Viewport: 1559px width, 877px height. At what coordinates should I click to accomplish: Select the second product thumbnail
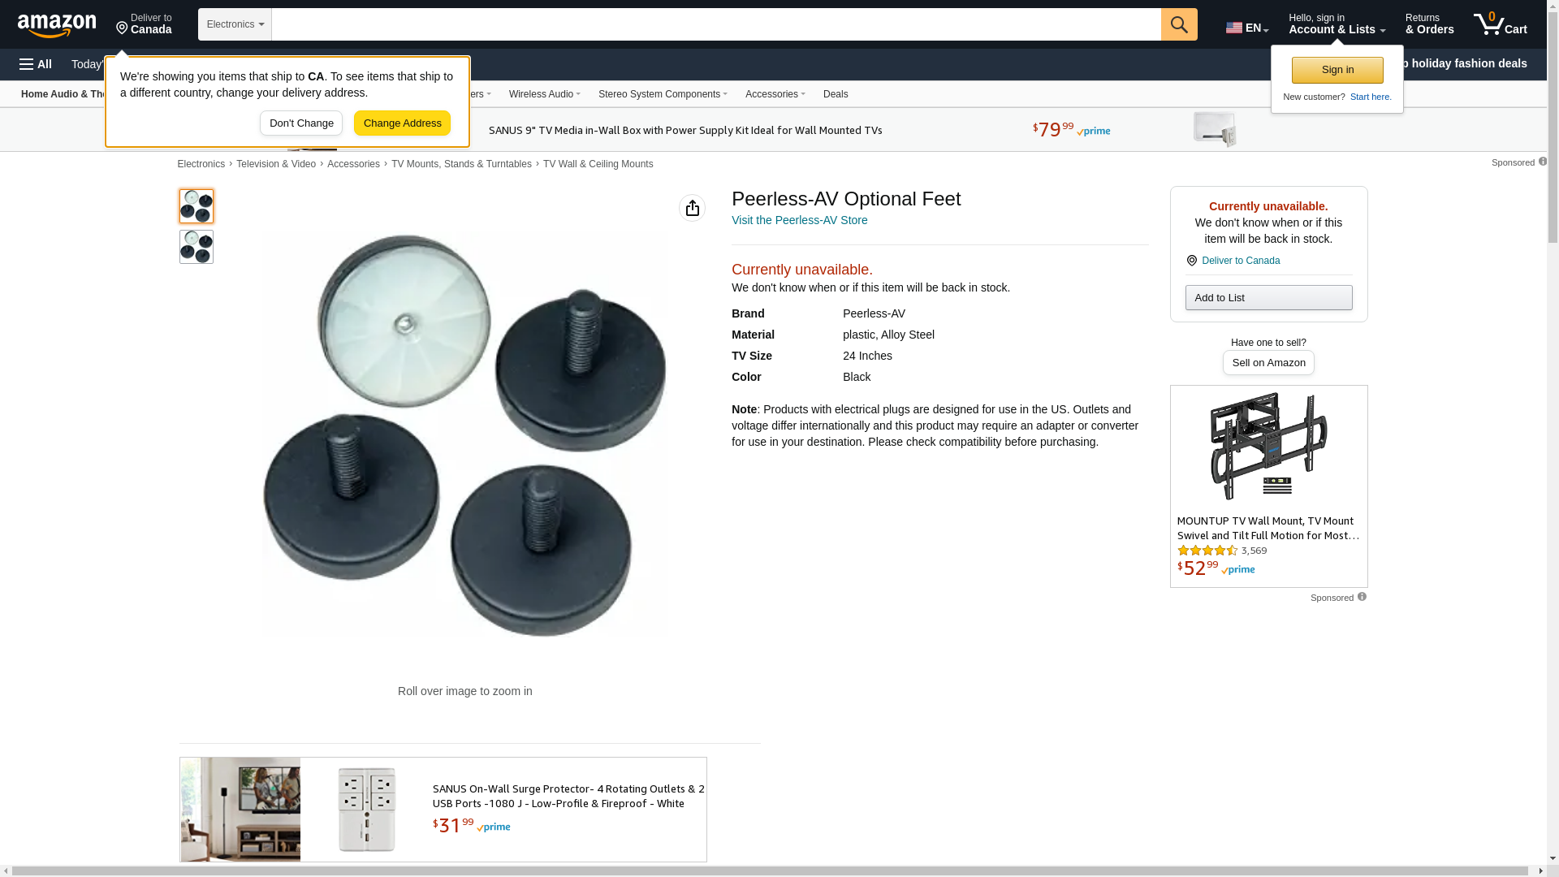tap(196, 247)
